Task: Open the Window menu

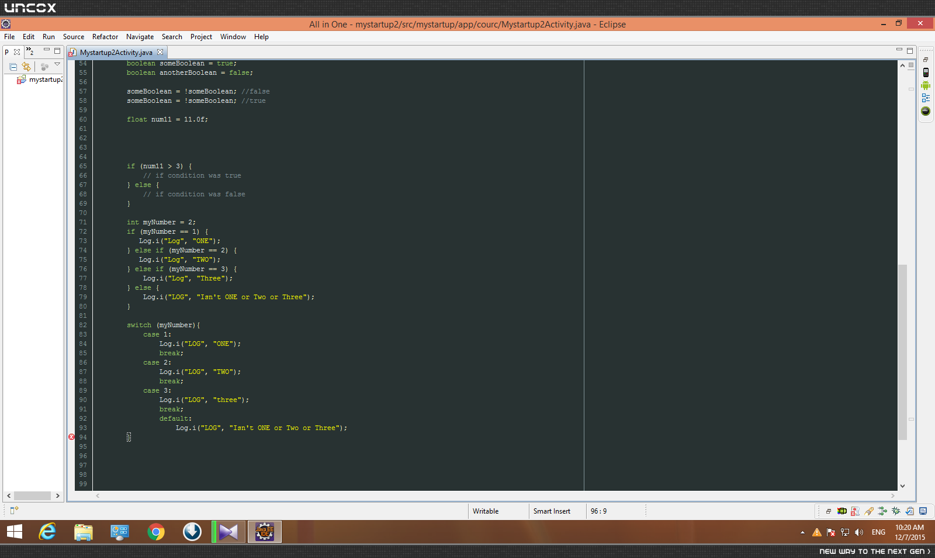Action: coord(233,37)
